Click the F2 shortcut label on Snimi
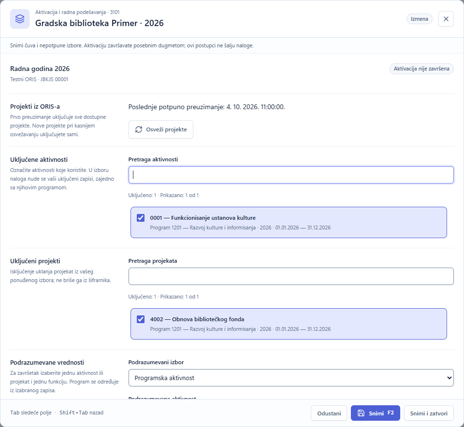This screenshot has width=464, height=427. (391, 413)
